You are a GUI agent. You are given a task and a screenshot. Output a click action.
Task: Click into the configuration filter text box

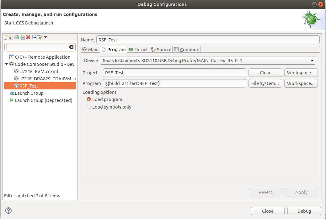click(36, 47)
